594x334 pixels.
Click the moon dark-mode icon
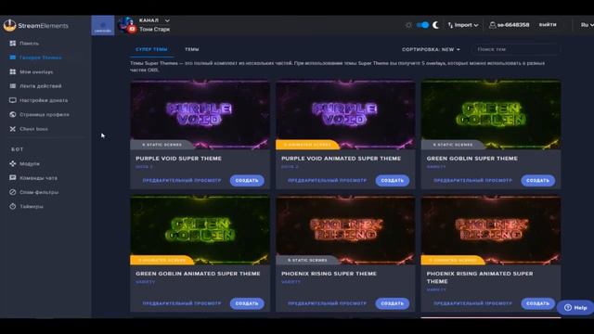pyautogui.click(x=435, y=25)
